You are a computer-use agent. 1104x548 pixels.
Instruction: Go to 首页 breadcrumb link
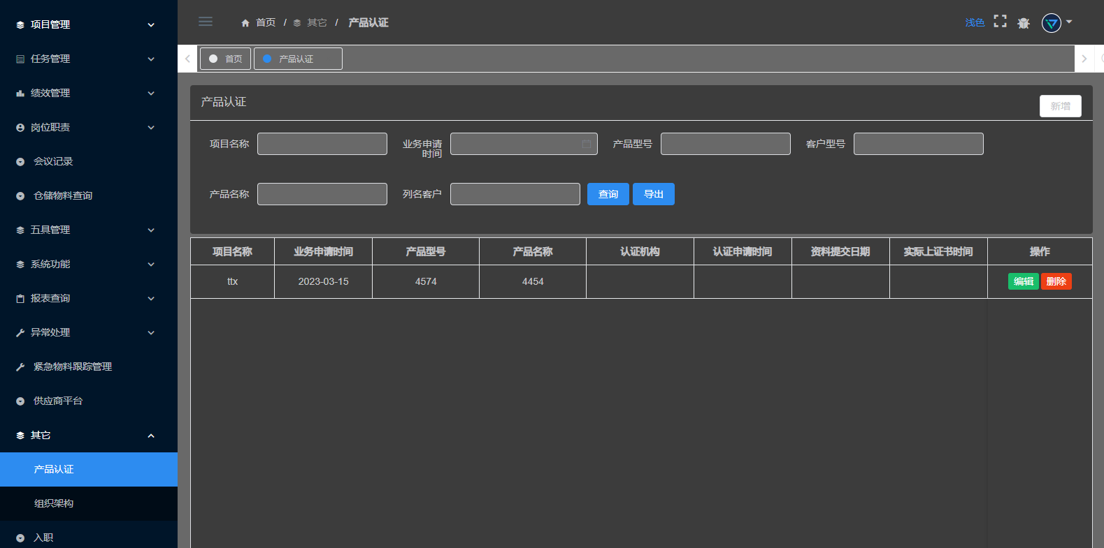(x=266, y=23)
